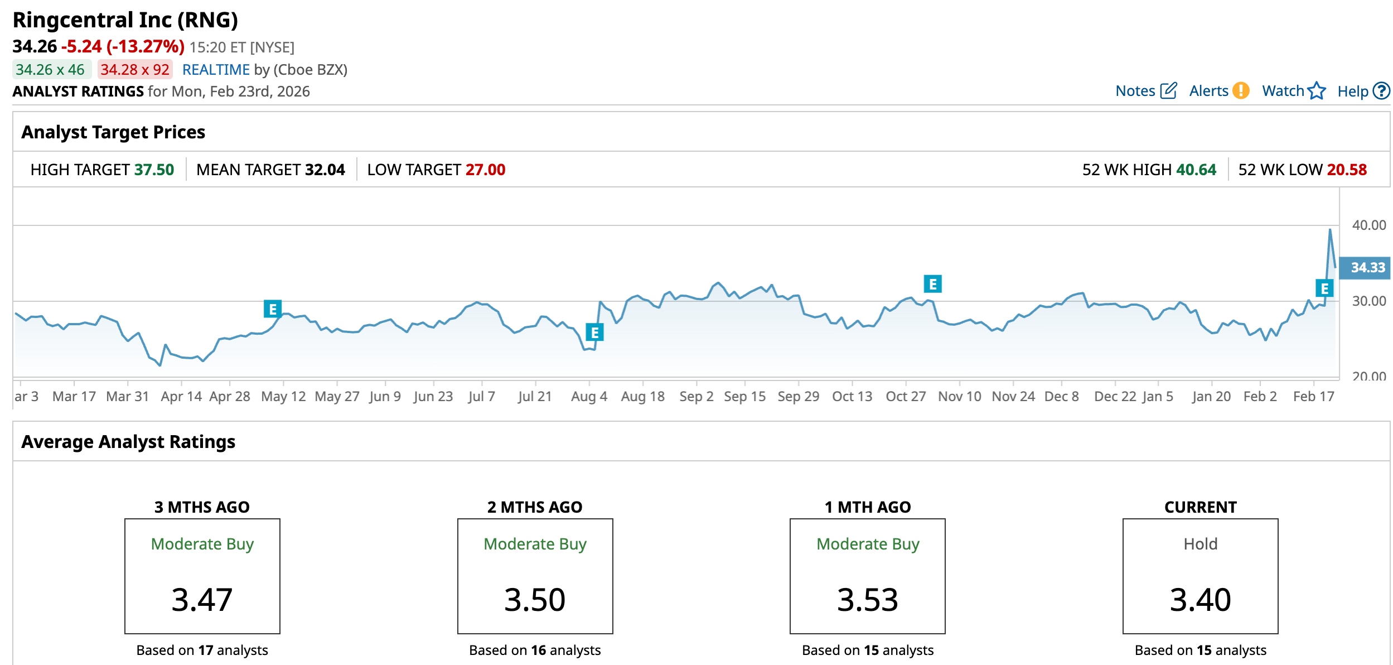Click the orange Alerts exclamation icon
The image size is (1393, 665).
click(1240, 90)
